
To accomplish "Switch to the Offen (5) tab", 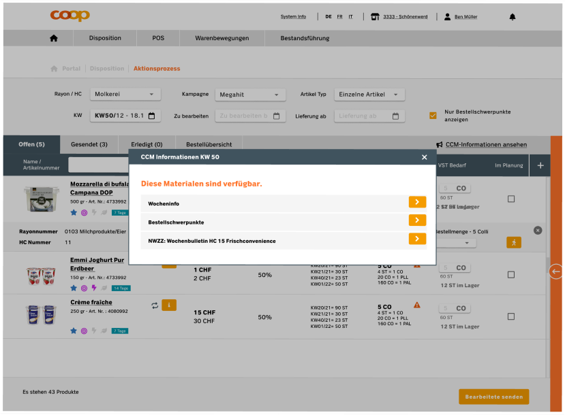I will tap(32, 144).
